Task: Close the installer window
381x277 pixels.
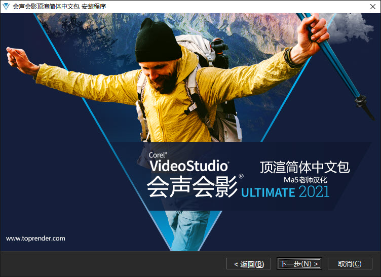Action: point(373,7)
